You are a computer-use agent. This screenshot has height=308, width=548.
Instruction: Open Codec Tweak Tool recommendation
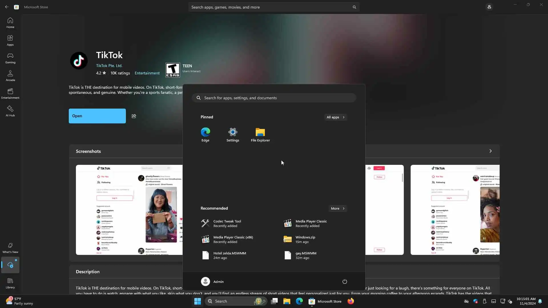point(227,223)
